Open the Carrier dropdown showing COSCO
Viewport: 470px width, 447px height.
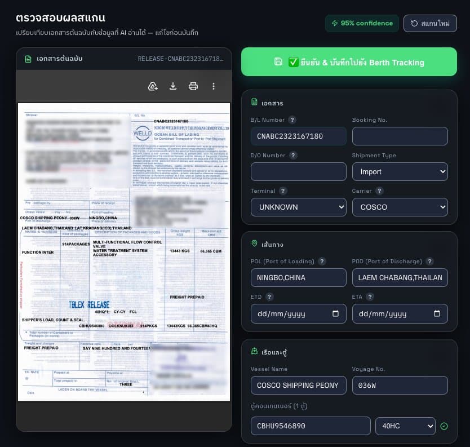[400, 207]
